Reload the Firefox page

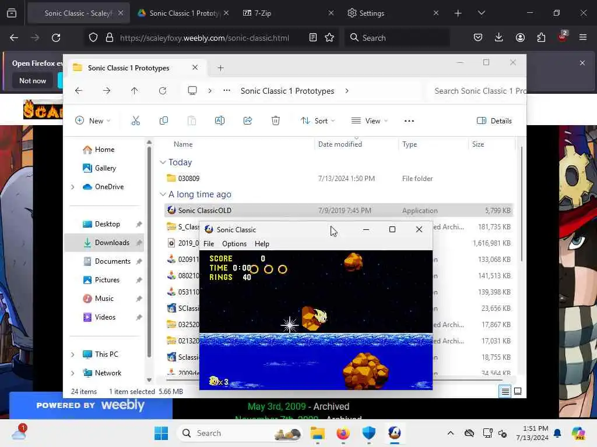click(x=56, y=38)
